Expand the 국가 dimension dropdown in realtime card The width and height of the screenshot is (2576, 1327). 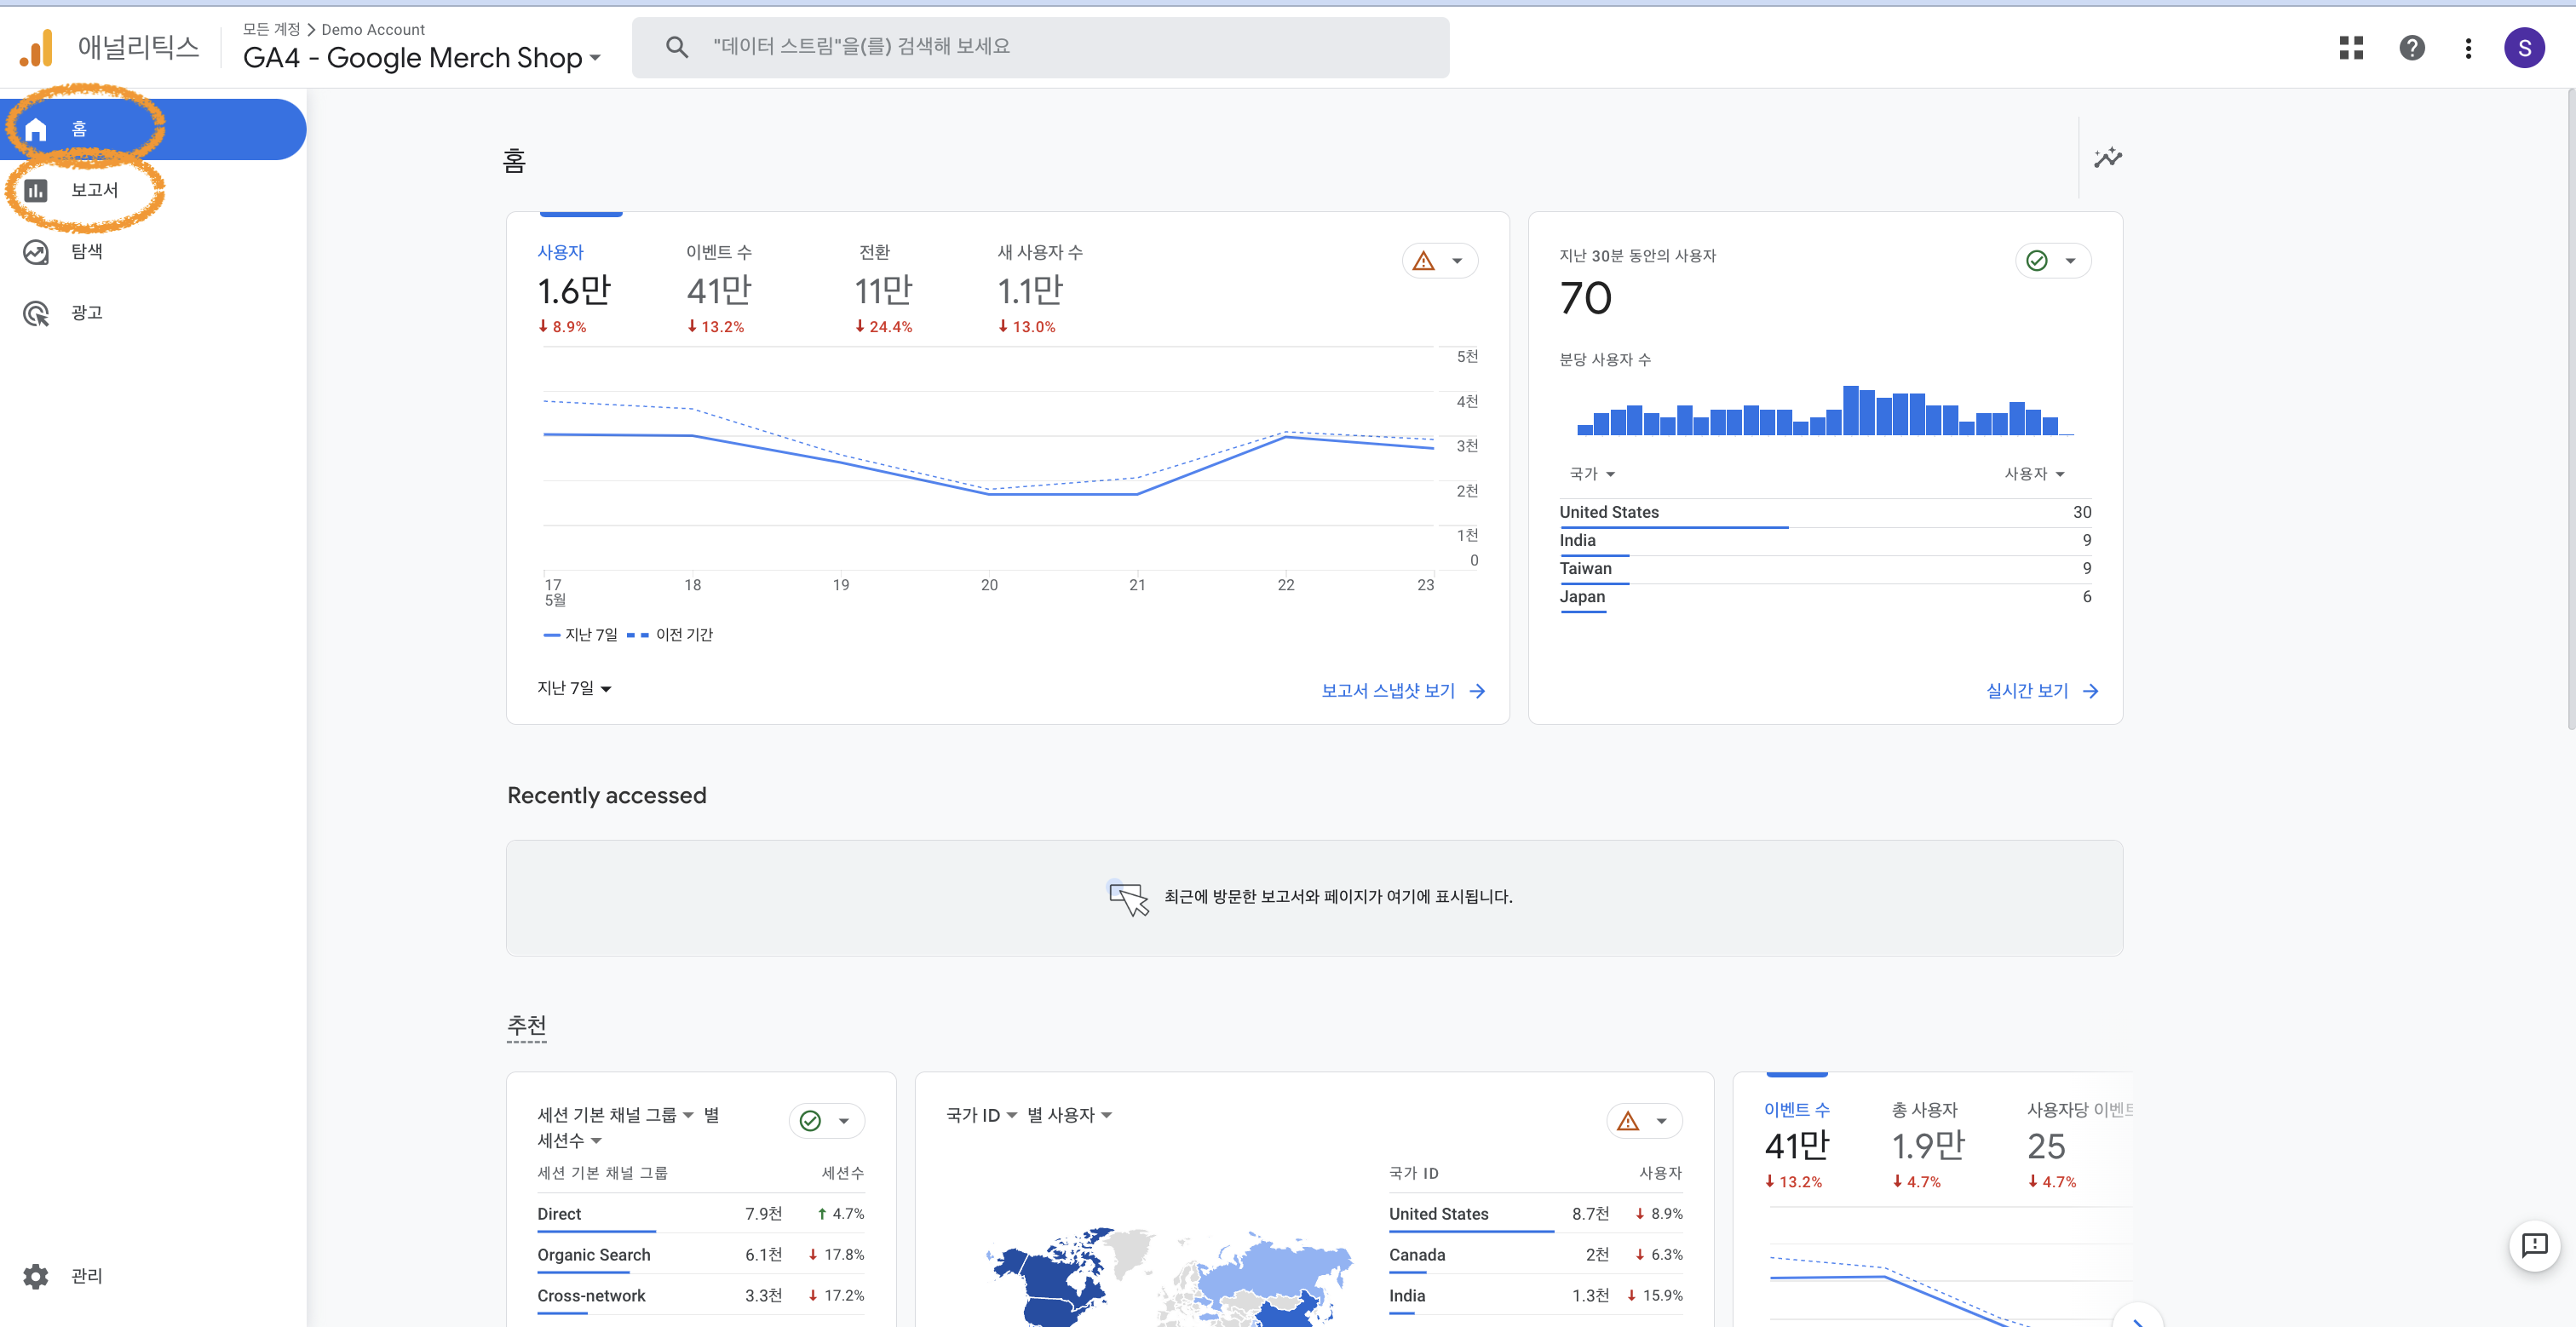(1591, 474)
